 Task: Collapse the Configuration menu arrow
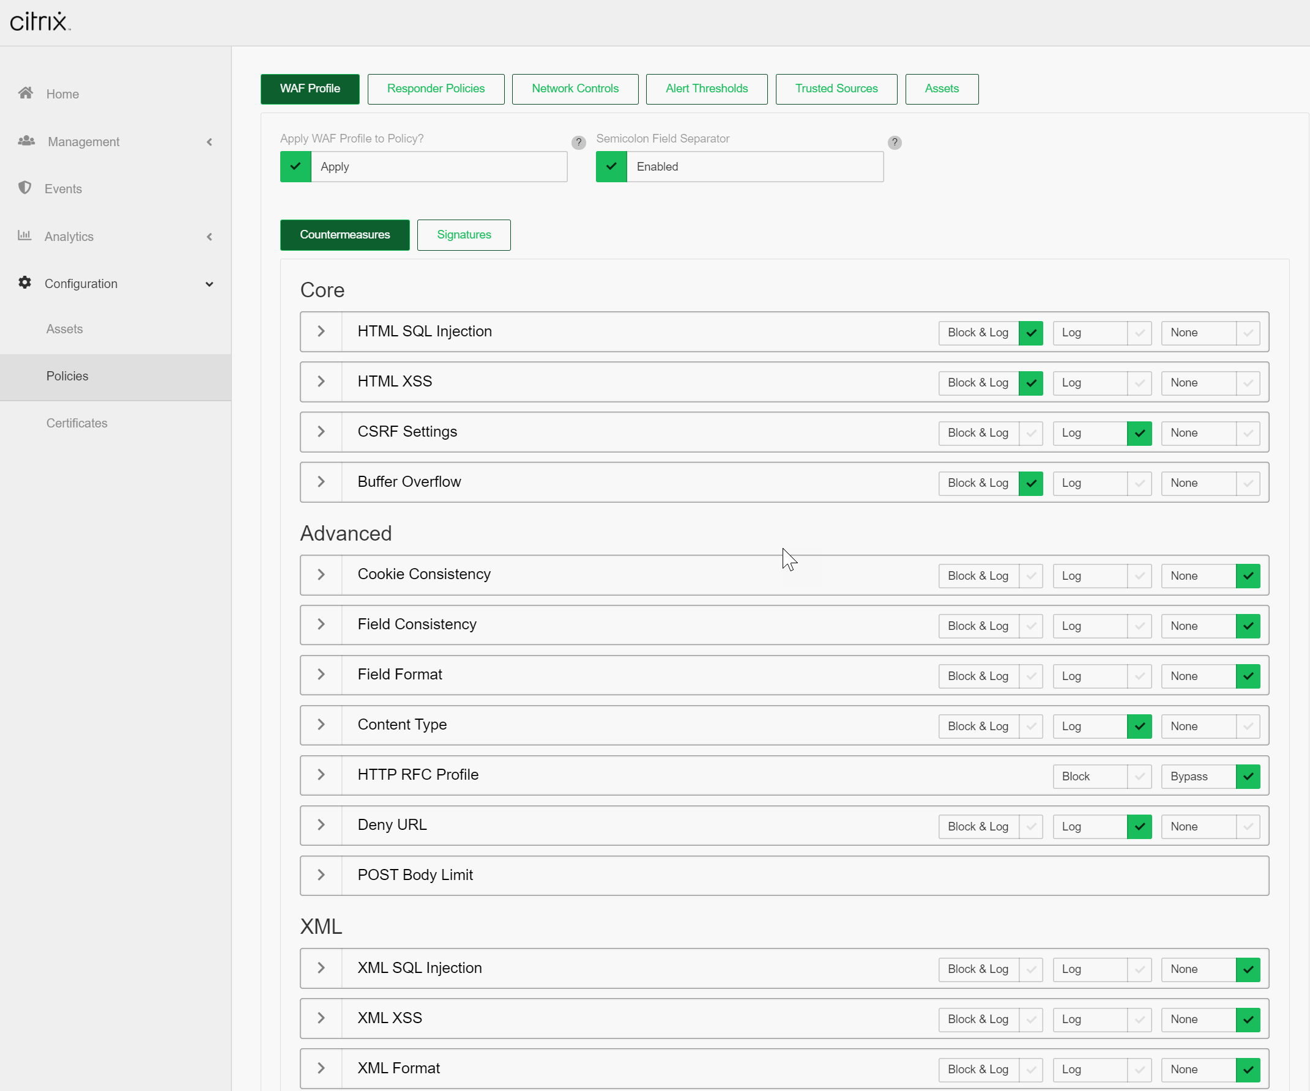coord(210,284)
